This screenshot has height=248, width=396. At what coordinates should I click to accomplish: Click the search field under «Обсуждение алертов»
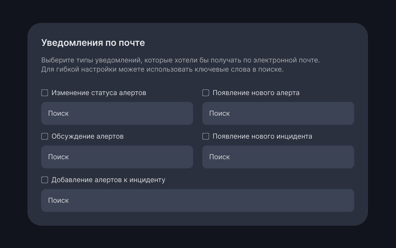(x=117, y=157)
